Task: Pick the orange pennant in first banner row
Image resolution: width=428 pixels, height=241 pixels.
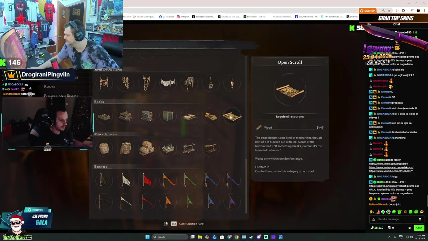Action: point(168,180)
